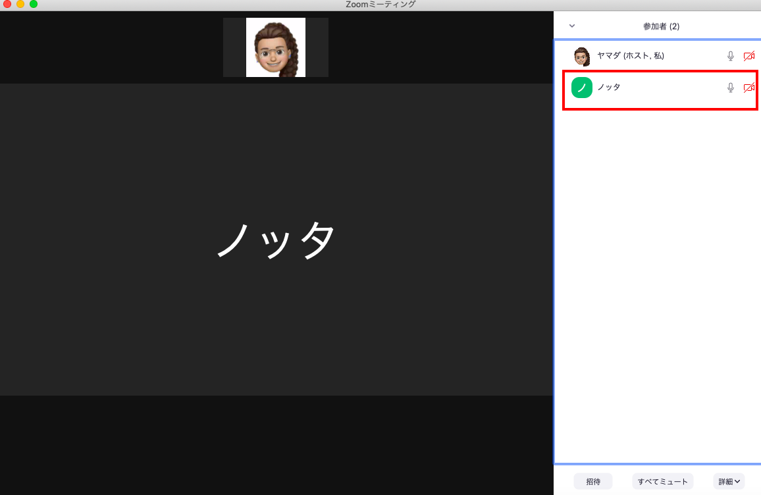Click ノッタ's green avatar icon
761x495 pixels.
coord(581,88)
